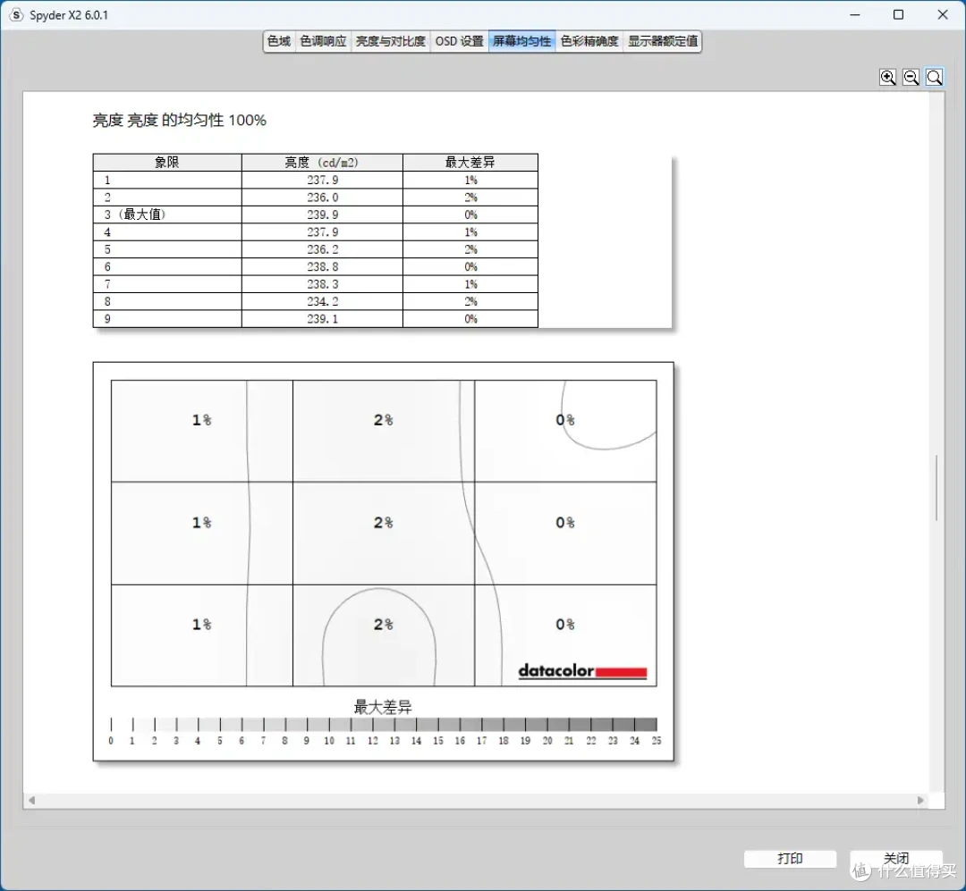Click the 打印 button
966x891 pixels.
point(790,858)
